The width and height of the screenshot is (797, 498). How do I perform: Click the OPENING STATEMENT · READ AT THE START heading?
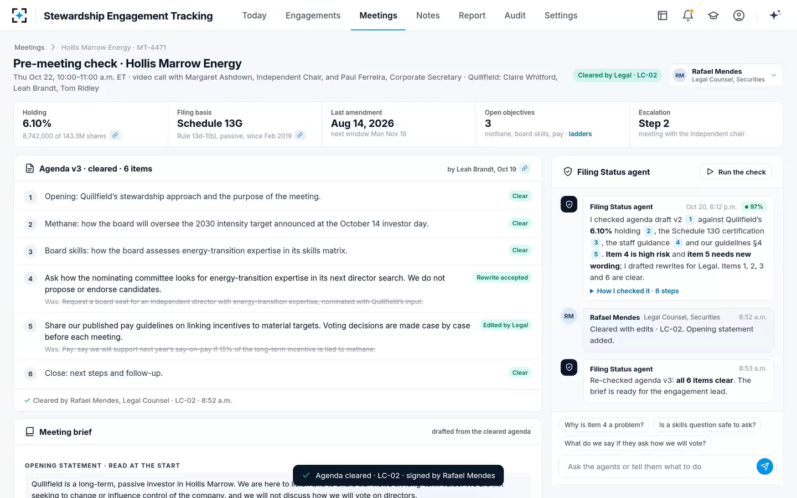[102, 466]
